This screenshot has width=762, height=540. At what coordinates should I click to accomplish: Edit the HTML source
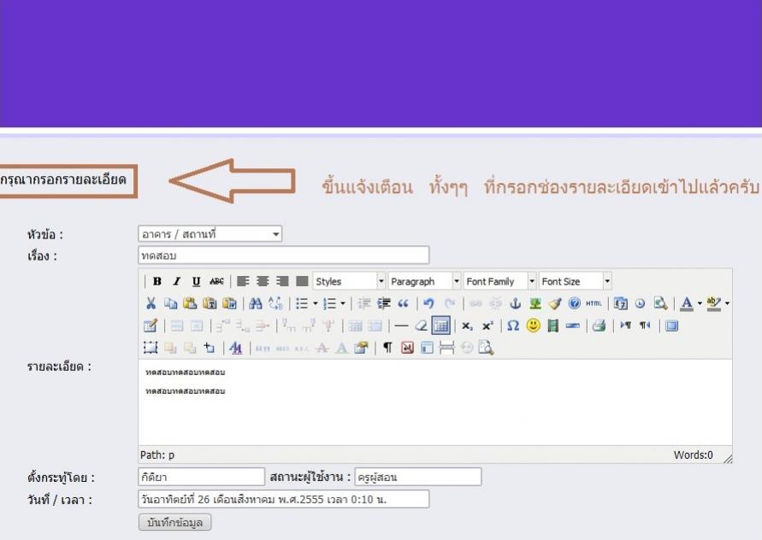coord(594,303)
